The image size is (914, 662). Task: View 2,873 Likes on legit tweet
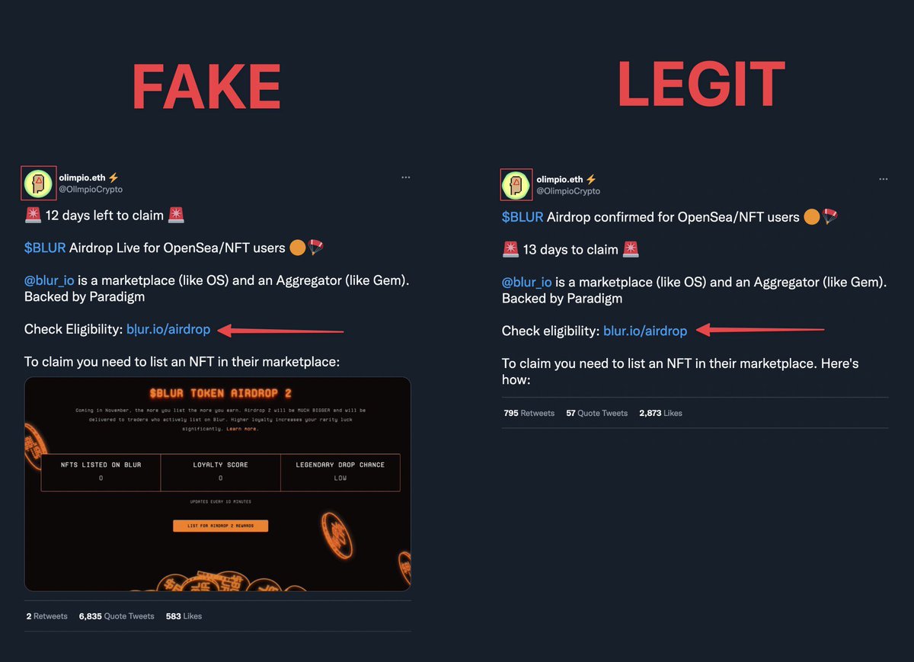coord(660,413)
